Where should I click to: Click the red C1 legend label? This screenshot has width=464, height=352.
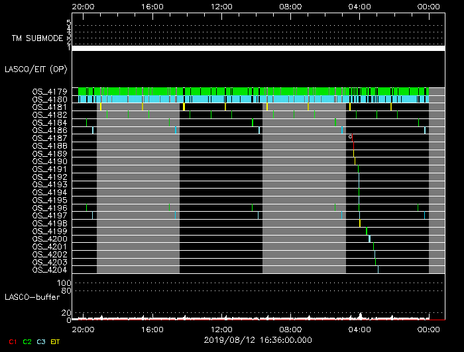coord(12,341)
